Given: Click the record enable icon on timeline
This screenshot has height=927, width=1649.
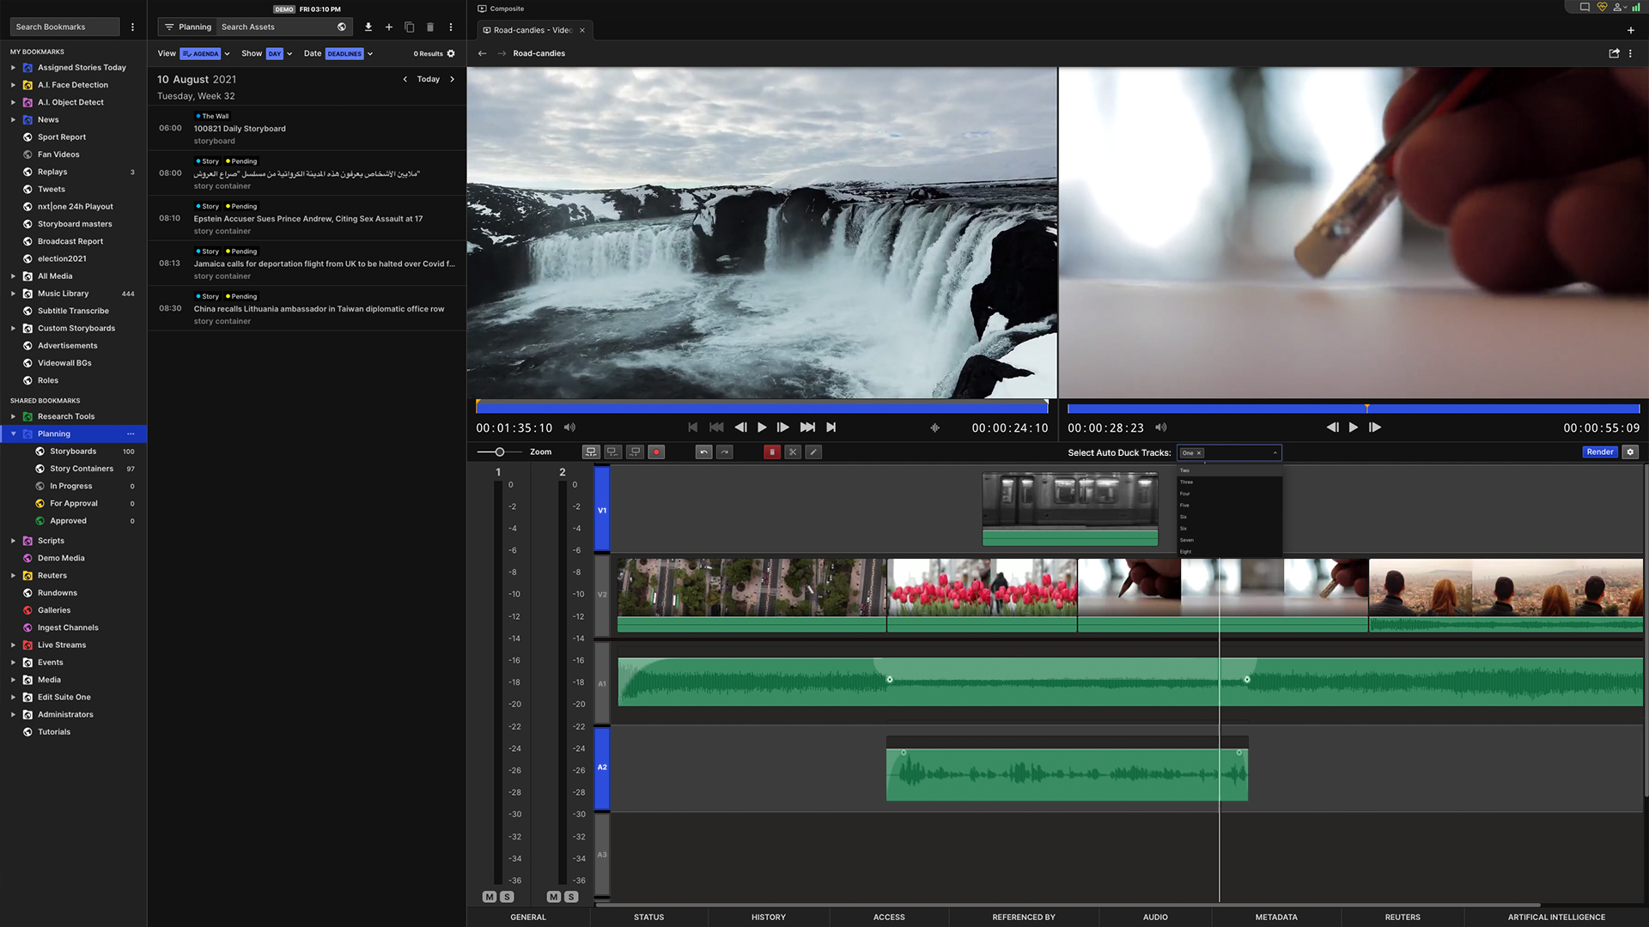Looking at the screenshot, I should [x=656, y=451].
